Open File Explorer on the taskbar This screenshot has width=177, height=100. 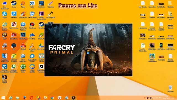click(17, 98)
